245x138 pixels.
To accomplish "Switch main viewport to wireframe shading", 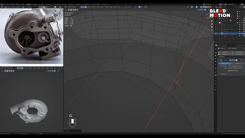I will coord(204,7).
